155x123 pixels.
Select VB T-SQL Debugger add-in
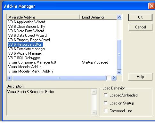point(24,58)
